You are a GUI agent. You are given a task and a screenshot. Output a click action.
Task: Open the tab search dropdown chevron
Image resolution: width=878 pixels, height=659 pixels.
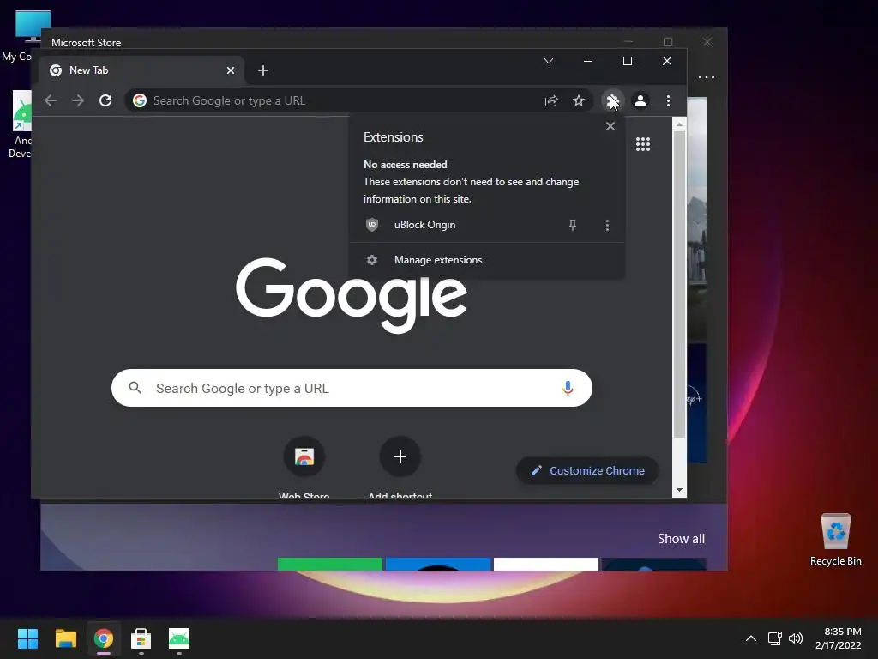pyautogui.click(x=549, y=61)
